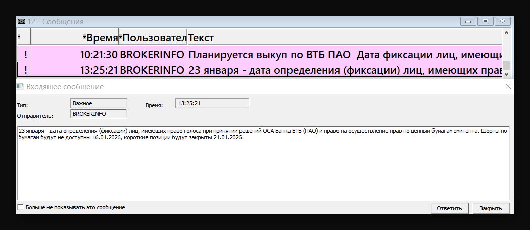Click the exclamation mark of the 13:25:21 message

click(x=26, y=70)
